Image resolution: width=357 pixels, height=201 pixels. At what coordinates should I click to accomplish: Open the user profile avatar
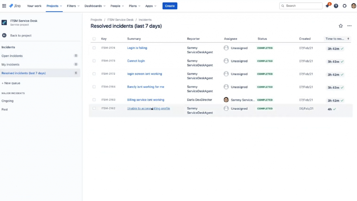354,6
